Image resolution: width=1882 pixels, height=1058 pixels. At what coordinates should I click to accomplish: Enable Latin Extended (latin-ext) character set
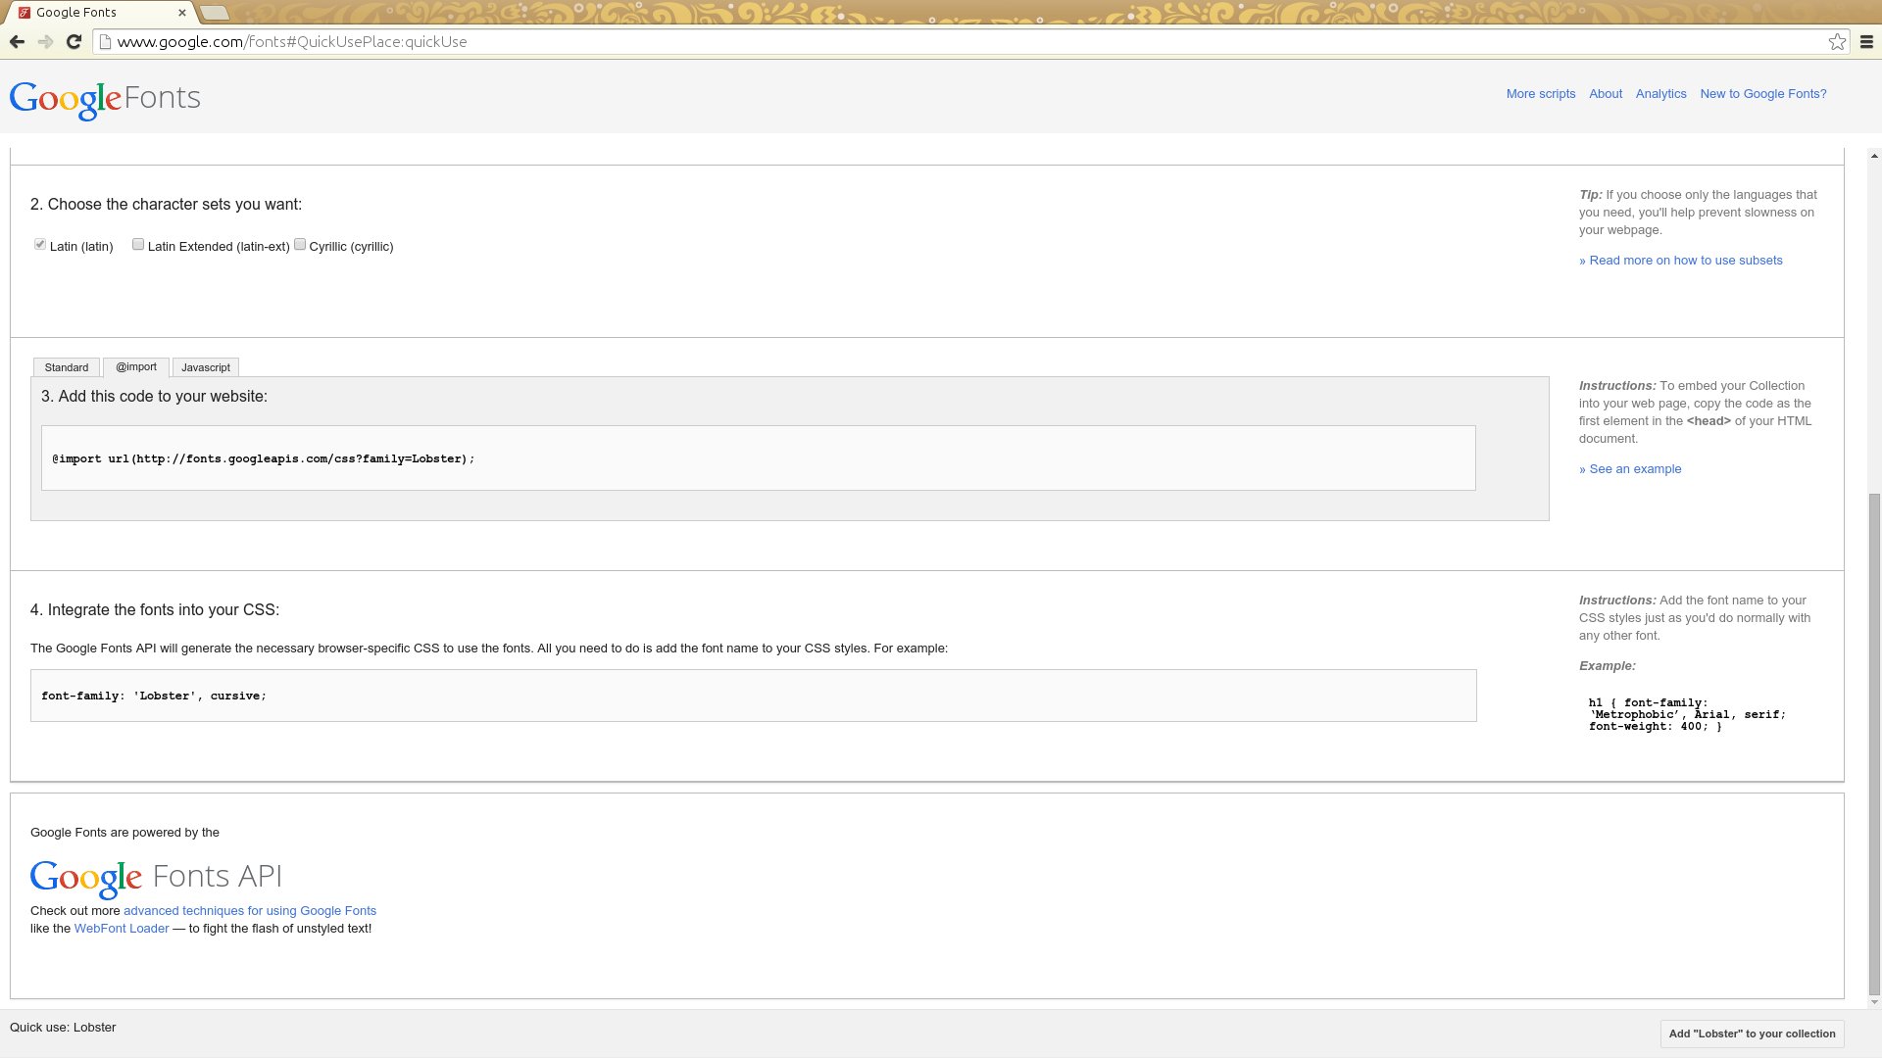pos(138,244)
